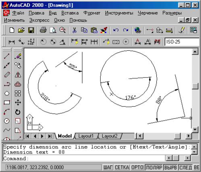201x172 pixels.
Task: Select the Line draw tool
Action: tap(7, 56)
